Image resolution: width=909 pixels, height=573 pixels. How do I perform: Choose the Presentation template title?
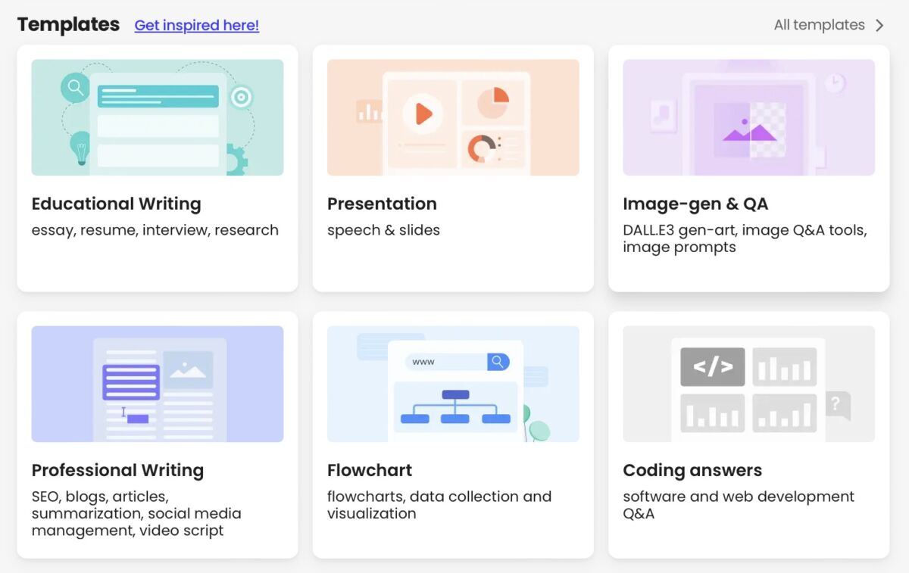(382, 204)
